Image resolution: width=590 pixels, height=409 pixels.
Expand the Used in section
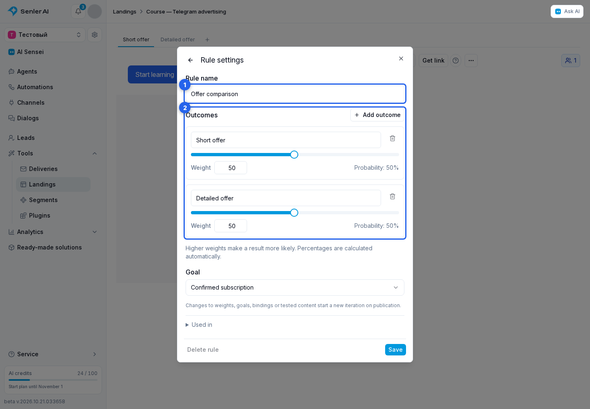click(199, 325)
